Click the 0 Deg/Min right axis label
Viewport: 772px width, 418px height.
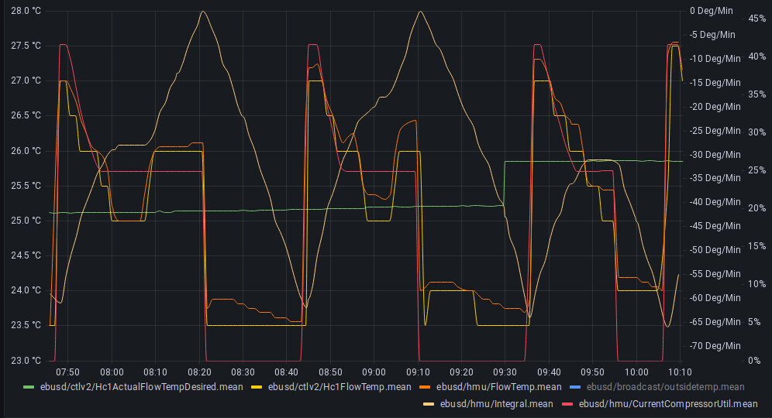pyautogui.click(x=712, y=11)
